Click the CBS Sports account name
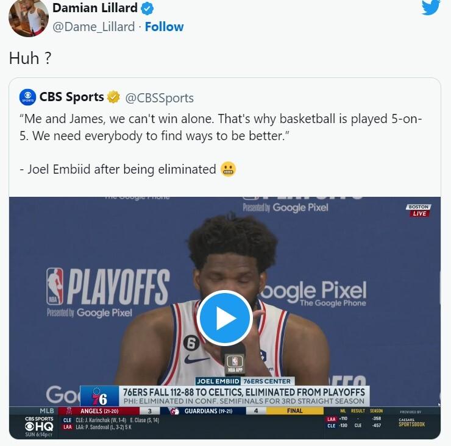Viewport: 451px width, 446px height. [72, 97]
